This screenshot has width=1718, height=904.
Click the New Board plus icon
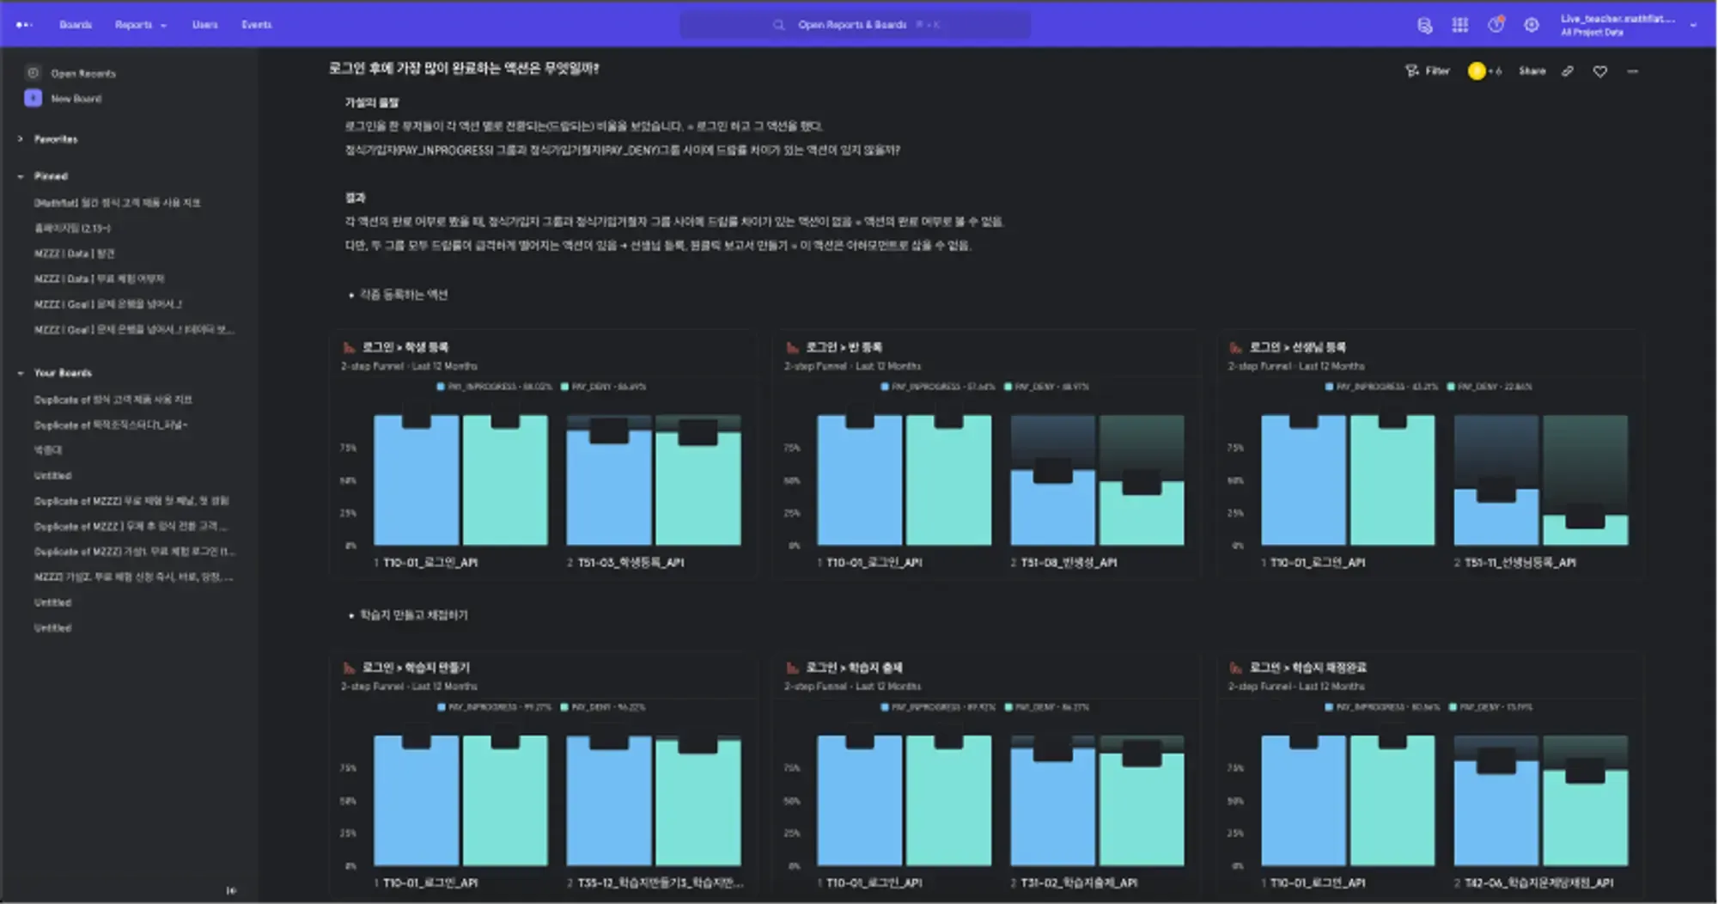33,98
